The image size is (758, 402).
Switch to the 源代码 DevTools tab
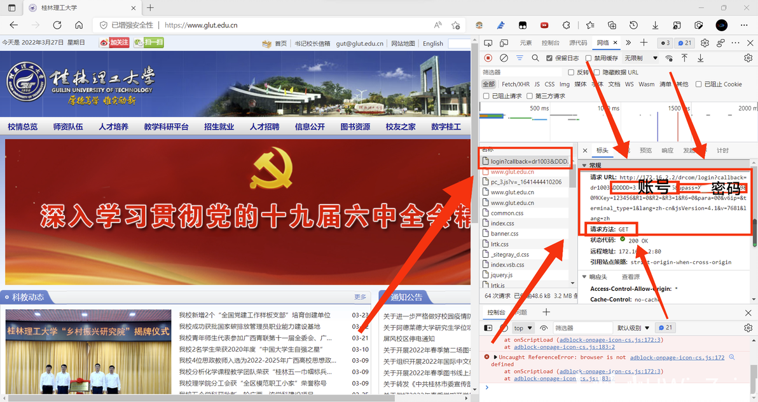click(x=578, y=43)
